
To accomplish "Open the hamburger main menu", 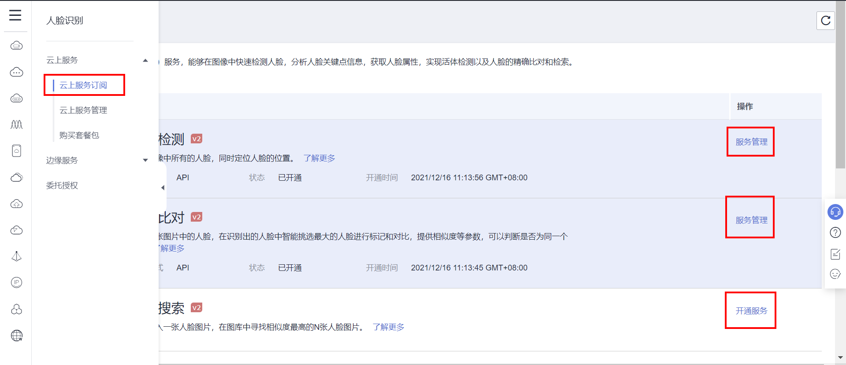I will pos(15,15).
